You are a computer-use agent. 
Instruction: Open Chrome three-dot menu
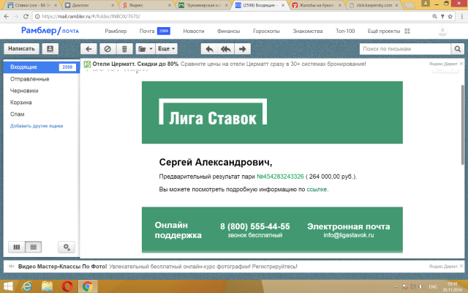461,16
